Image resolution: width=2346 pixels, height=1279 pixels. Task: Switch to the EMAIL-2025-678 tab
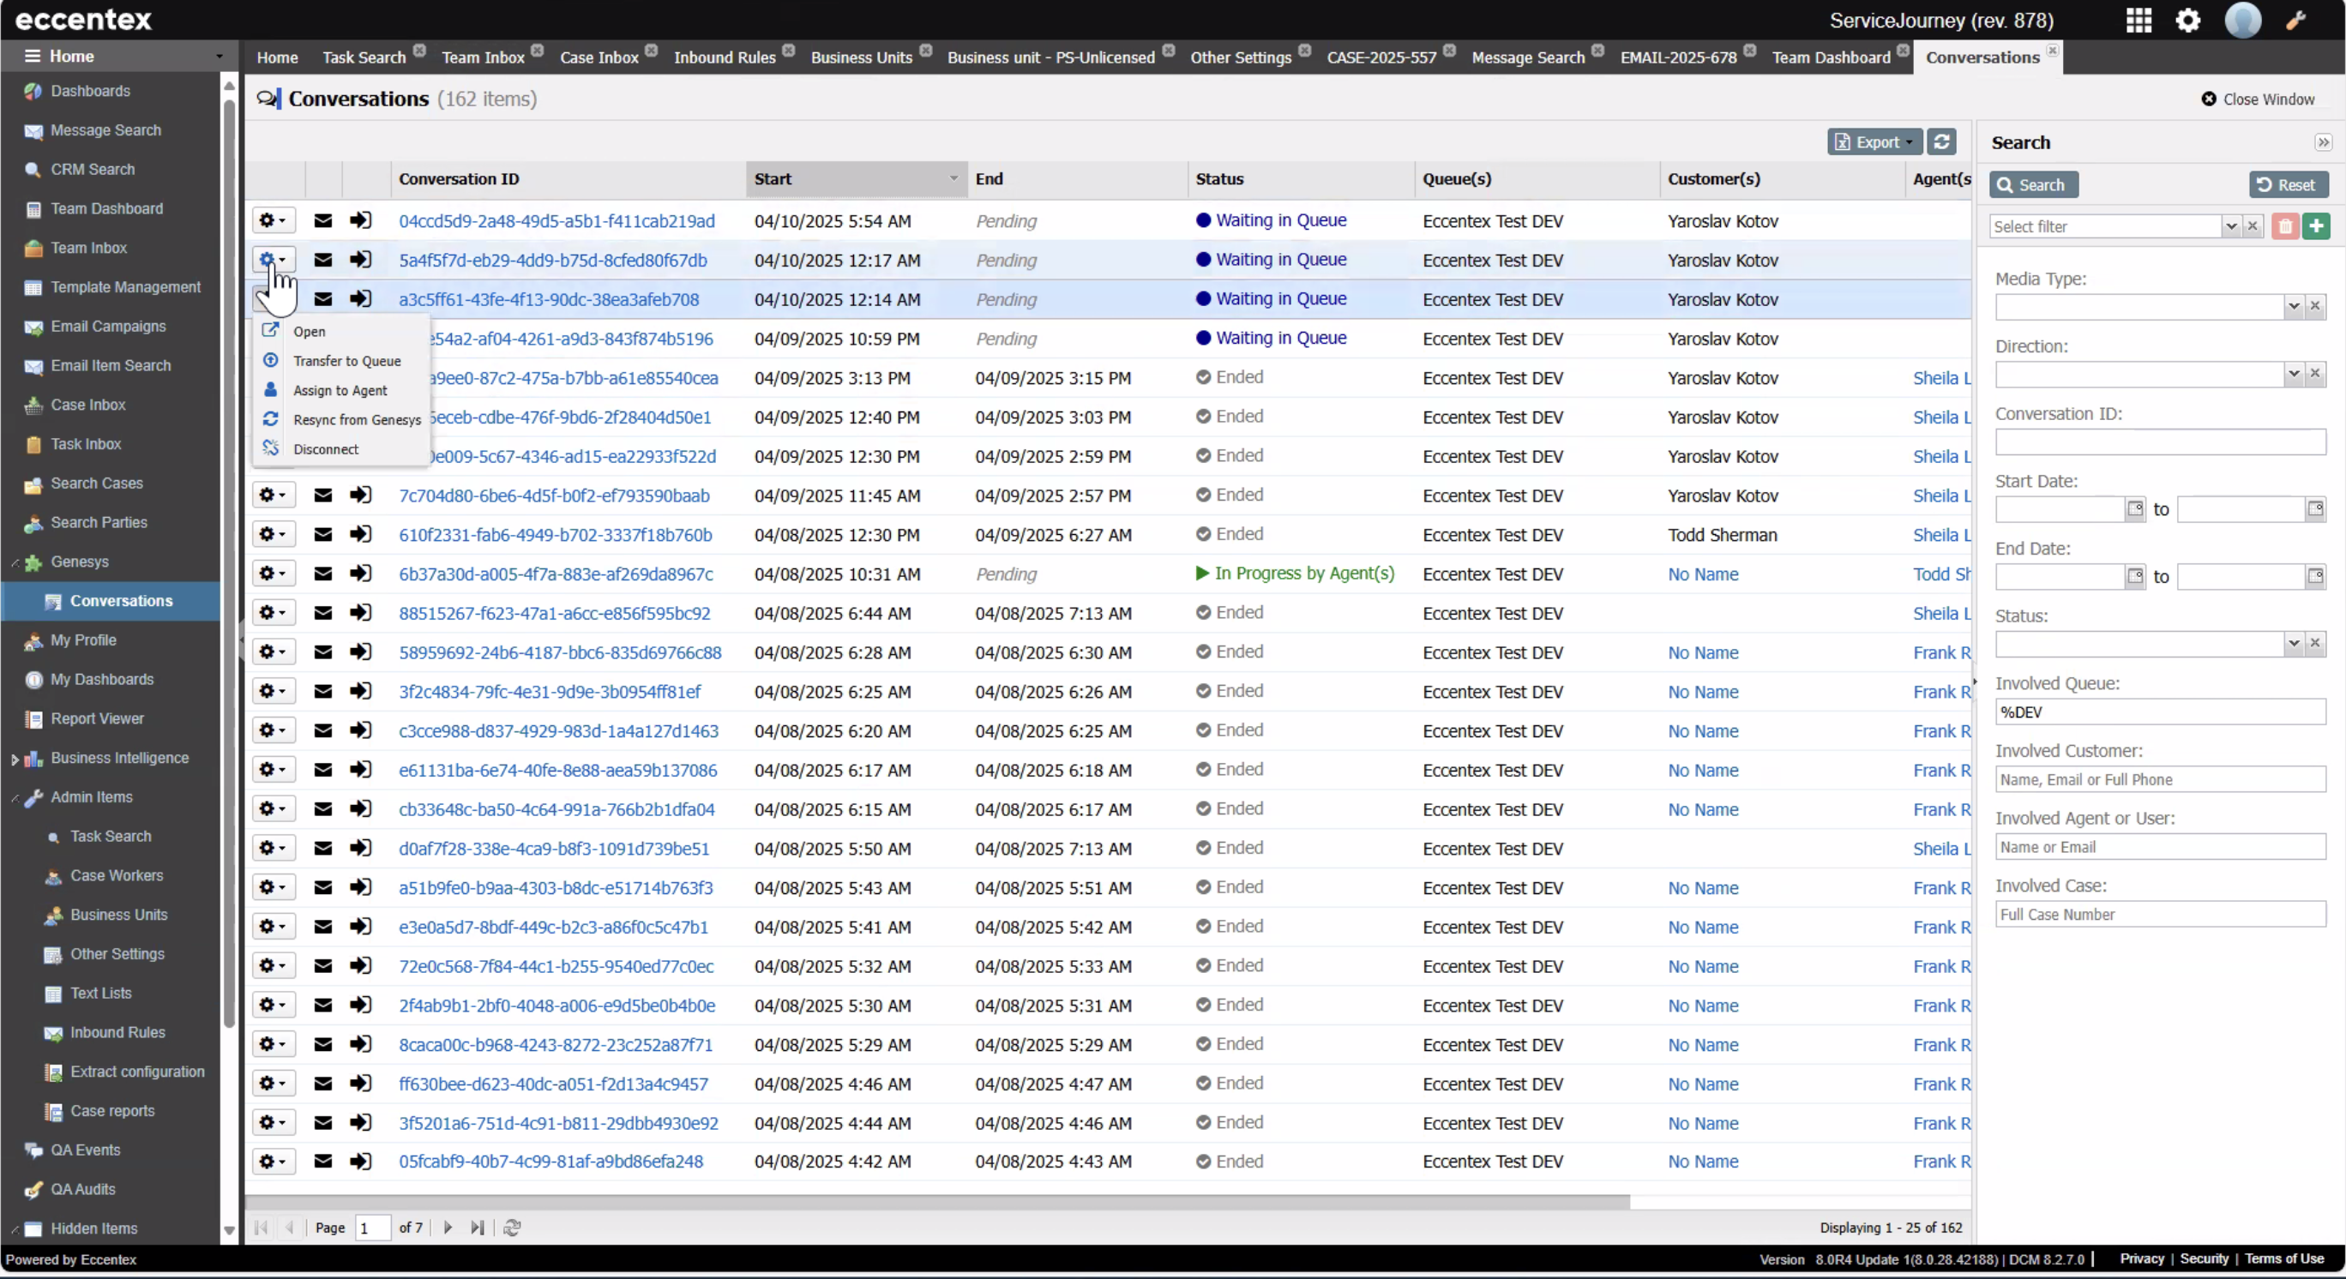[1677, 57]
